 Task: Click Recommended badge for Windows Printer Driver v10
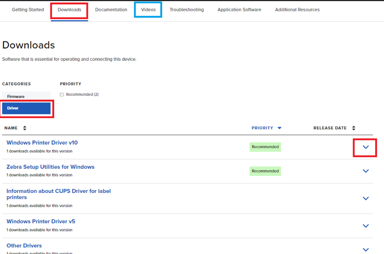265,147
